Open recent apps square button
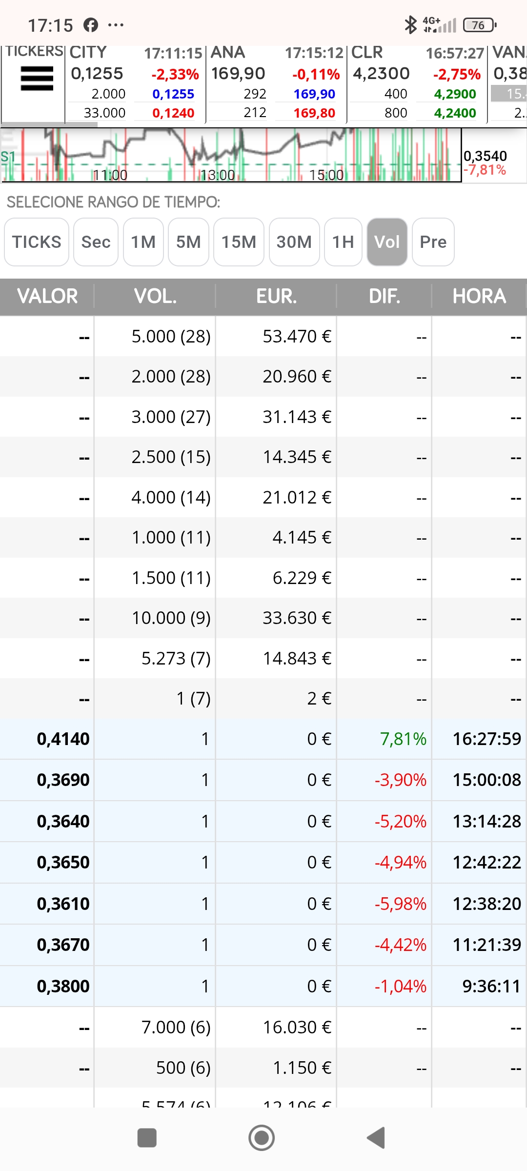Screen dimensions: 527x1171 point(147,1138)
